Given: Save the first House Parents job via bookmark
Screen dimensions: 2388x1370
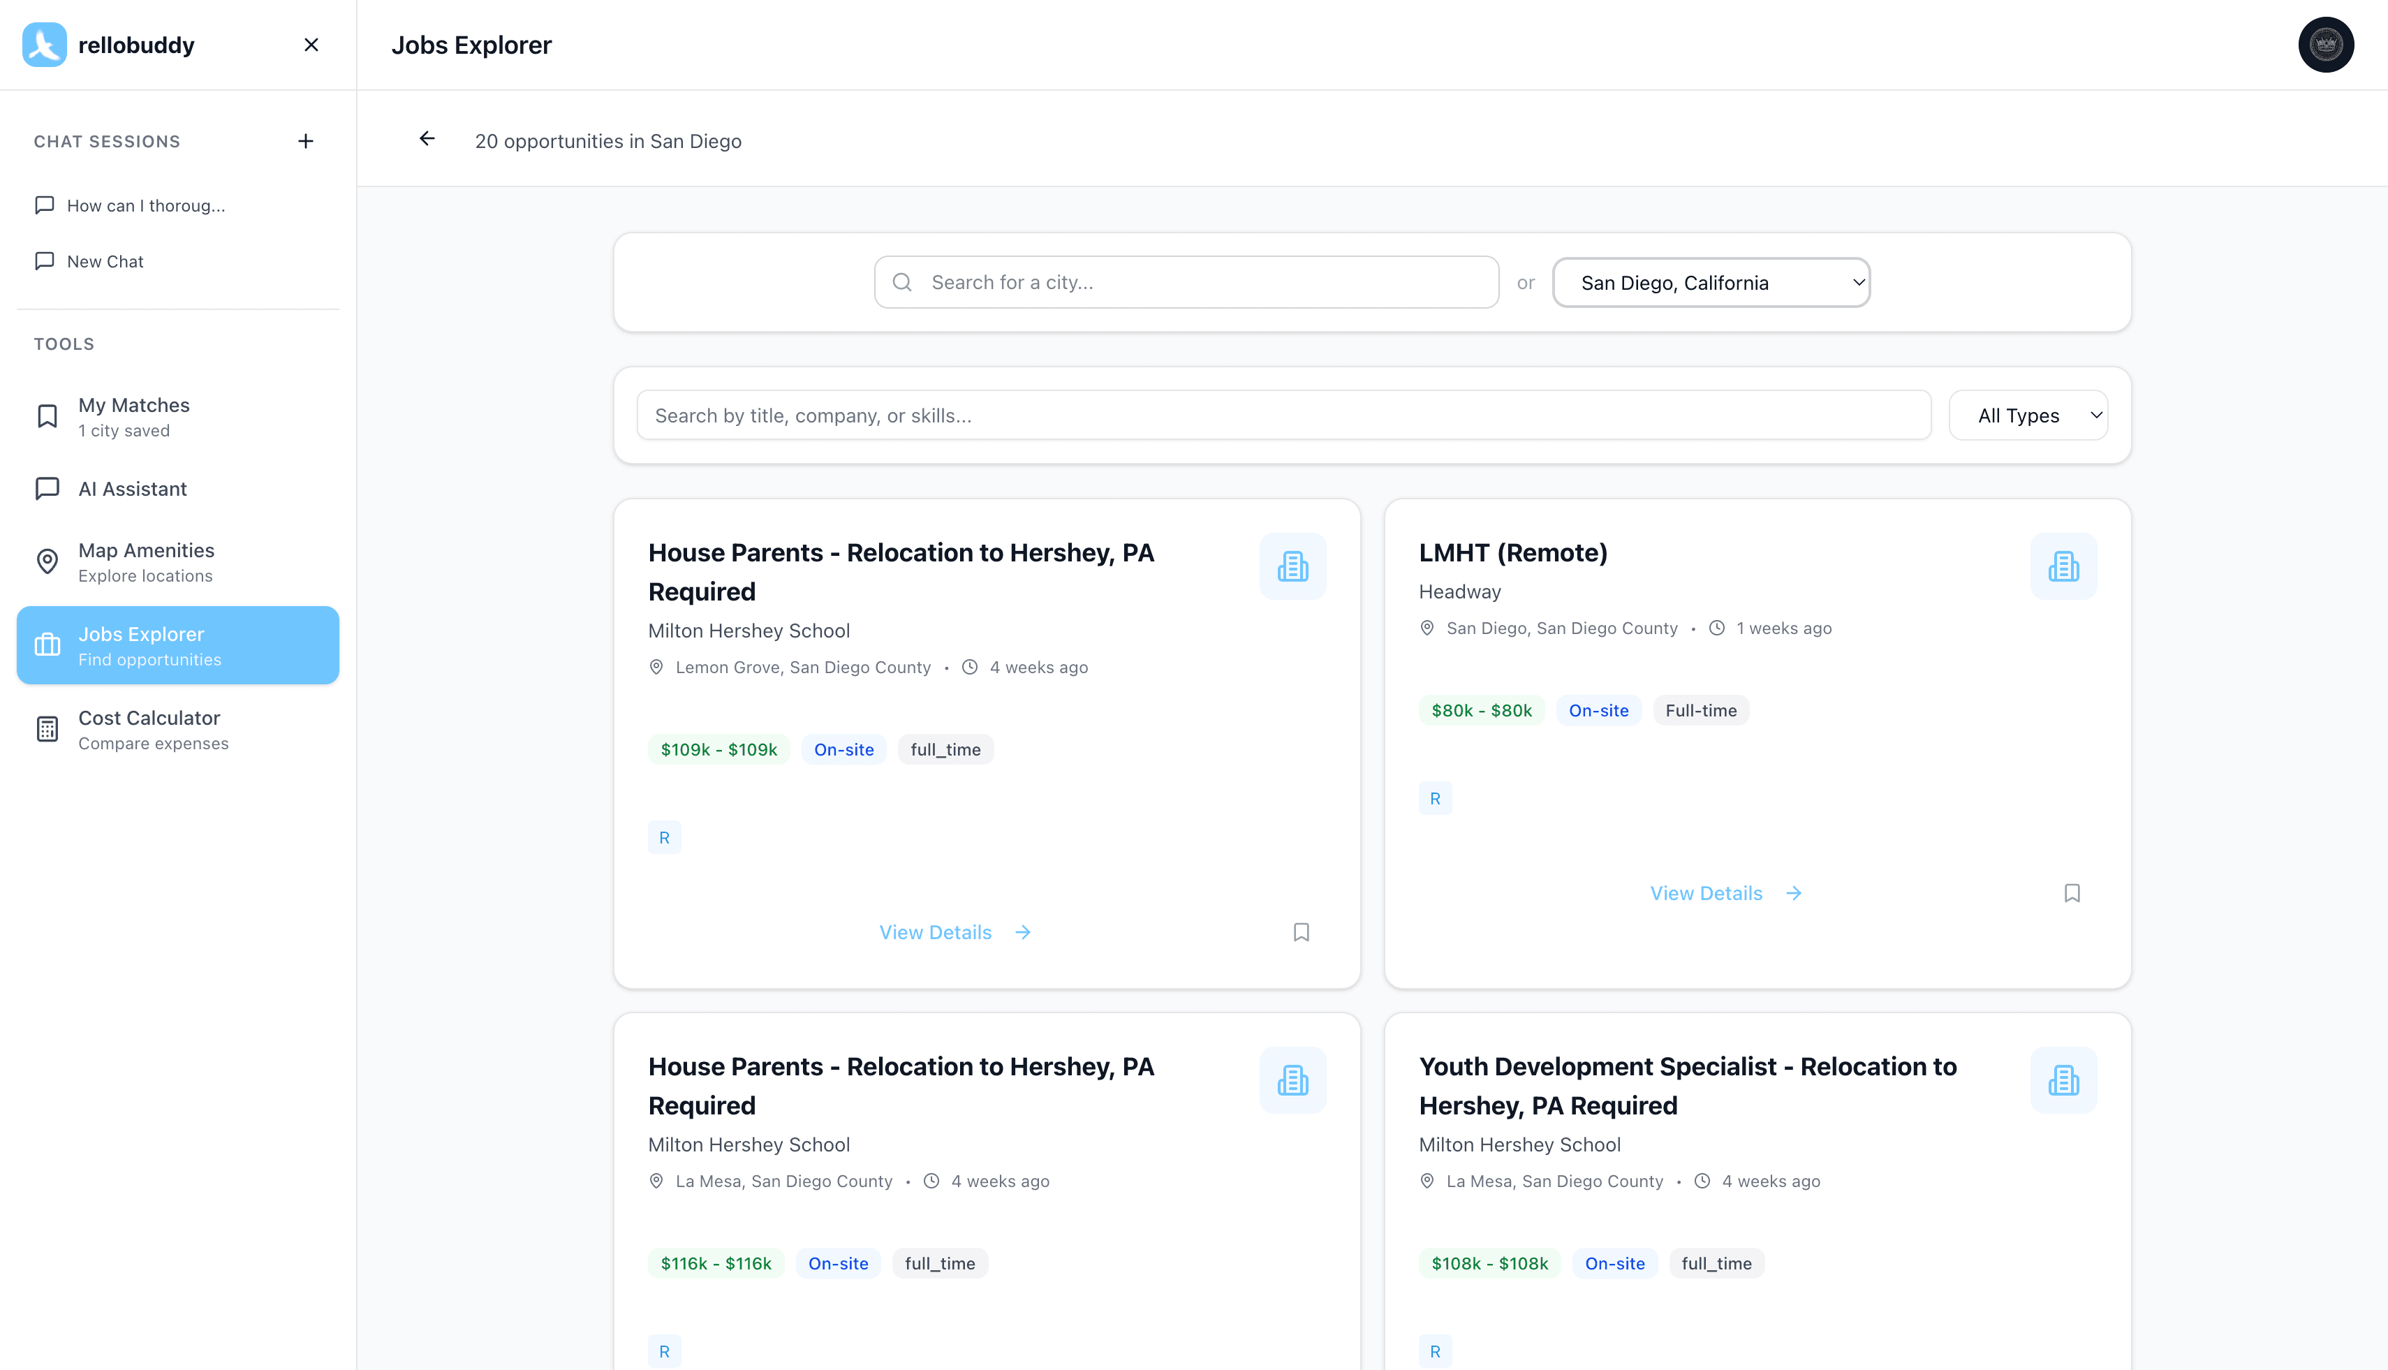Looking at the screenshot, I should click(1302, 931).
